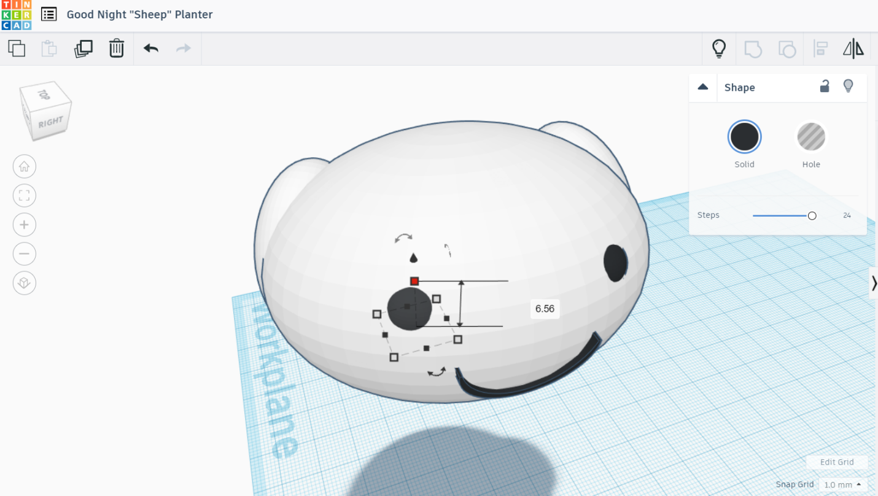This screenshot has width=878, height=496.
Task: Select the dark eye ellipse on right
Action: click(615, 263)
